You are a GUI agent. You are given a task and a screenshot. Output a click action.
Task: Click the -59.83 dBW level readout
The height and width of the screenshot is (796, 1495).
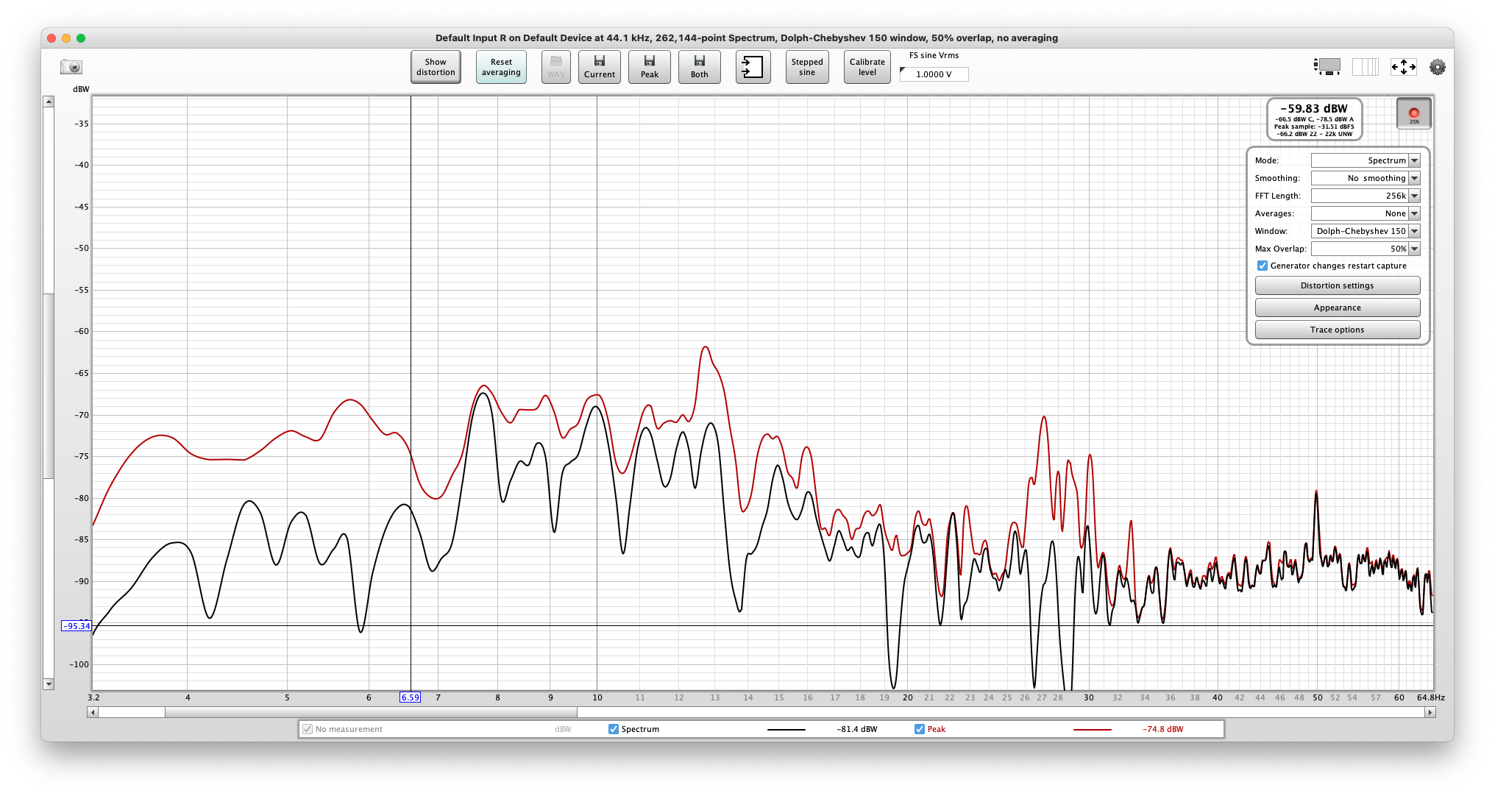point(1314,108)
